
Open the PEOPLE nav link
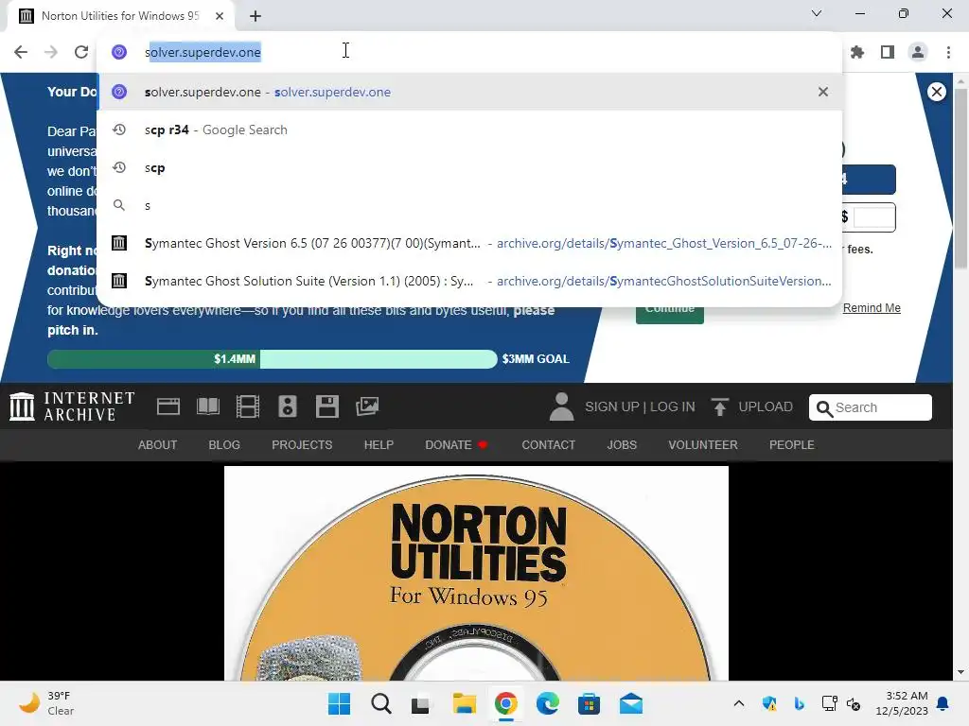[x=792, y=445]
